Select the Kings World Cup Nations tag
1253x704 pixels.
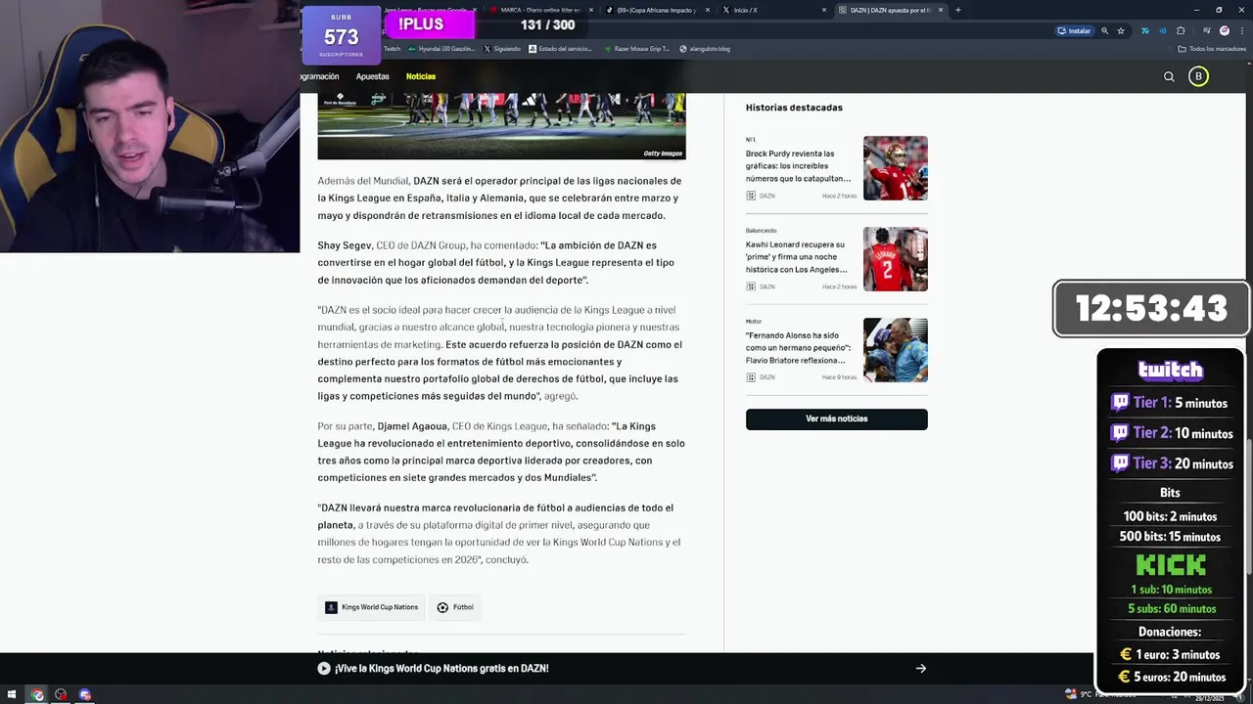371,607
